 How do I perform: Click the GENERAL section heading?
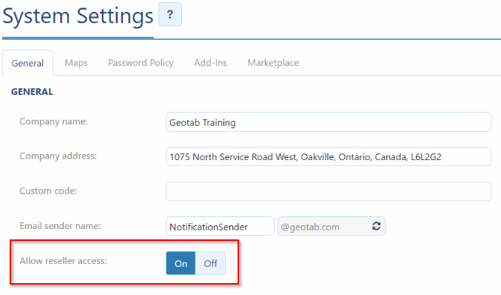(33, 92)
